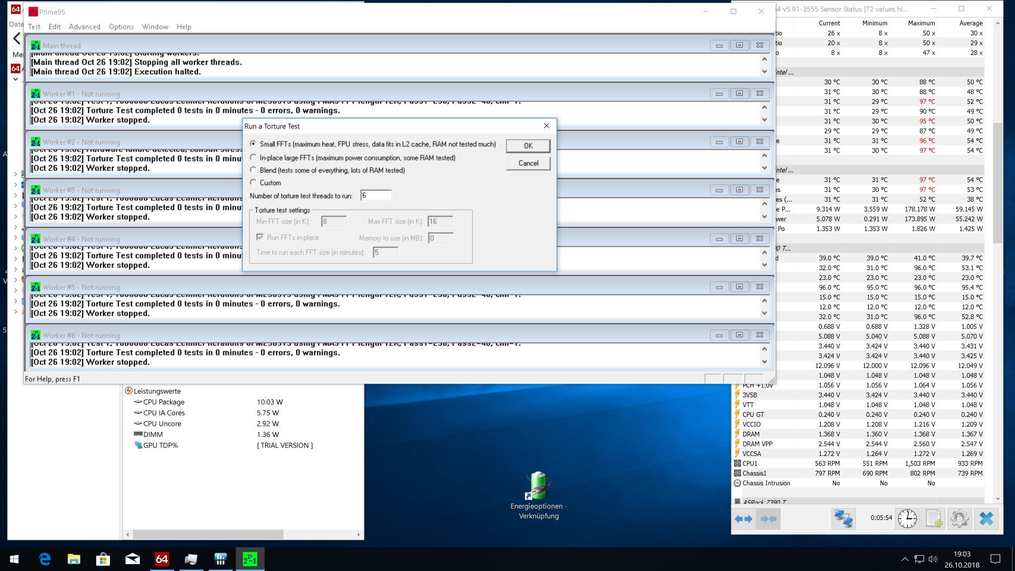Click the Prime95 icon in taskbar
1015x571 pixels.
250,559
